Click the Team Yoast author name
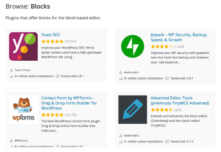Screen dimensions: 221x152 click(x=22, y=71)
